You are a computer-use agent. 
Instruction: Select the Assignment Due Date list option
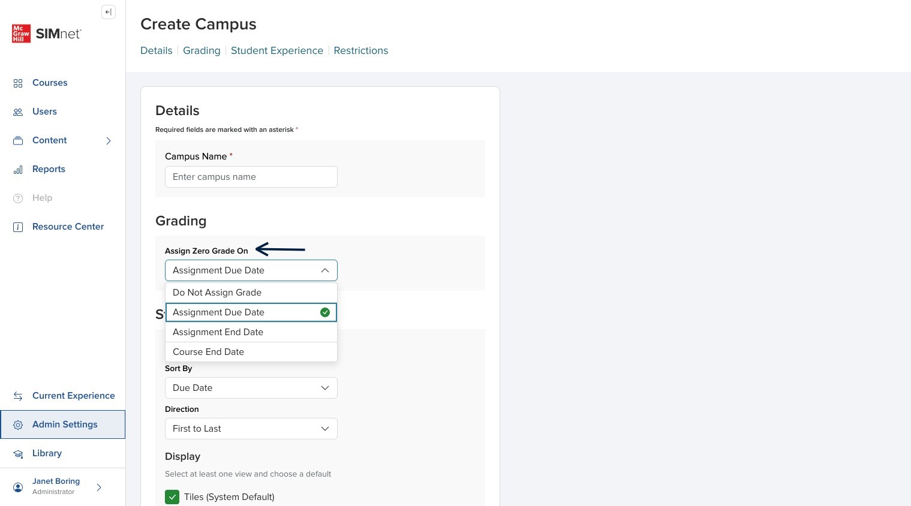click(251, 312)
